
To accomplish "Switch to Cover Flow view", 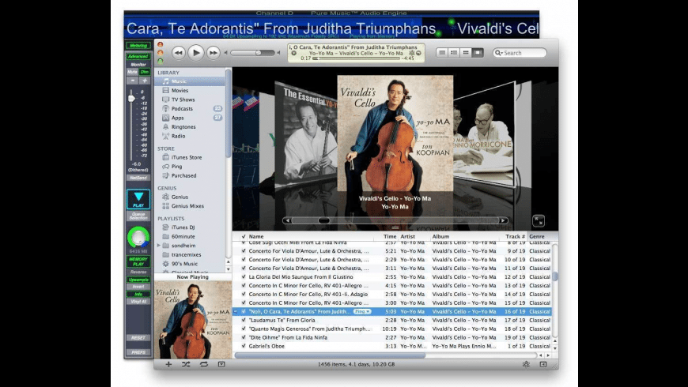I will 478,53.
